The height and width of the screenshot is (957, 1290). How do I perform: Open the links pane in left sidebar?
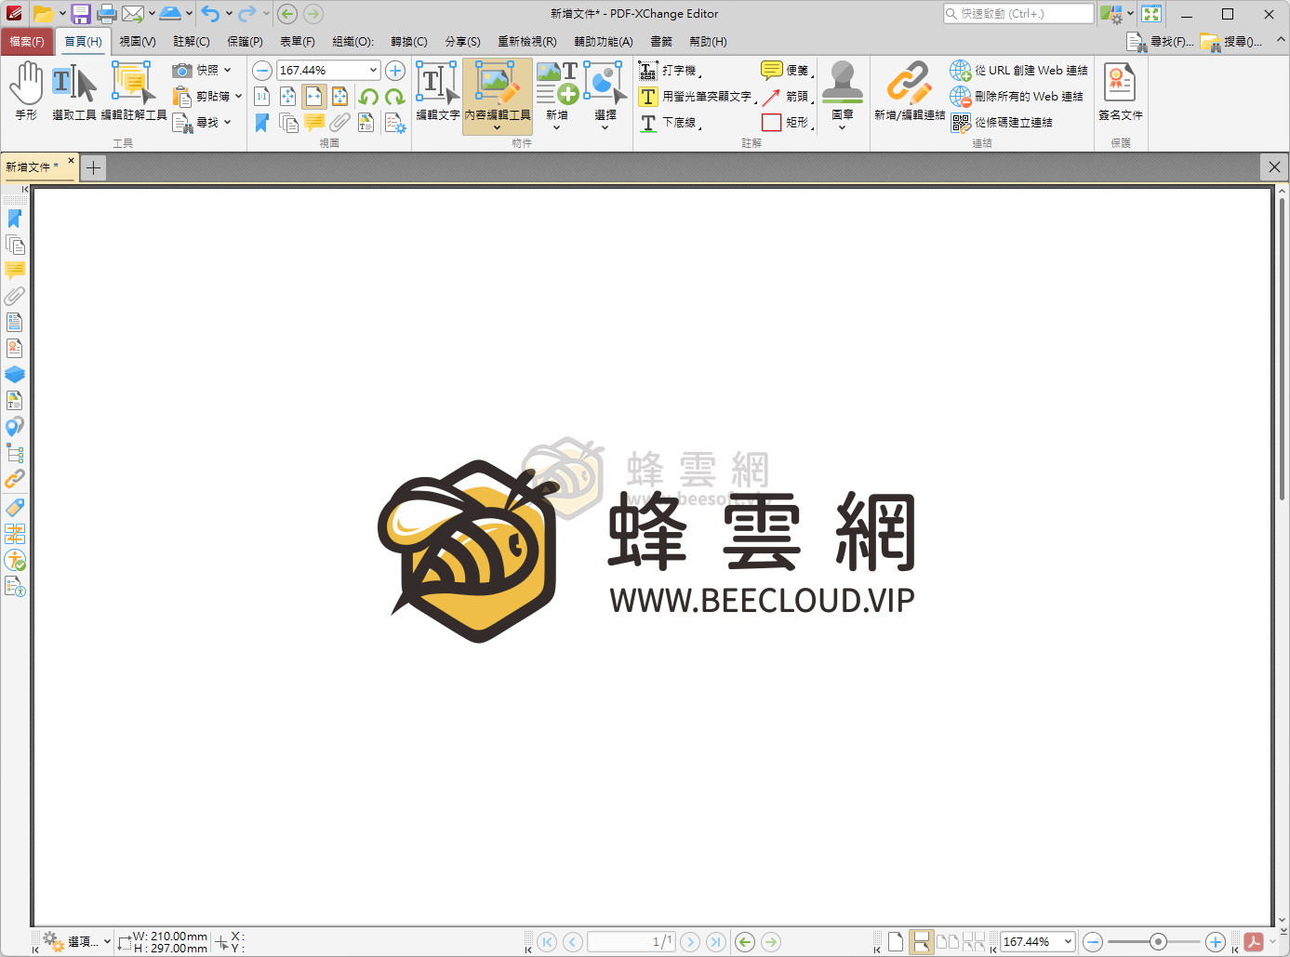tap(15, 479)
